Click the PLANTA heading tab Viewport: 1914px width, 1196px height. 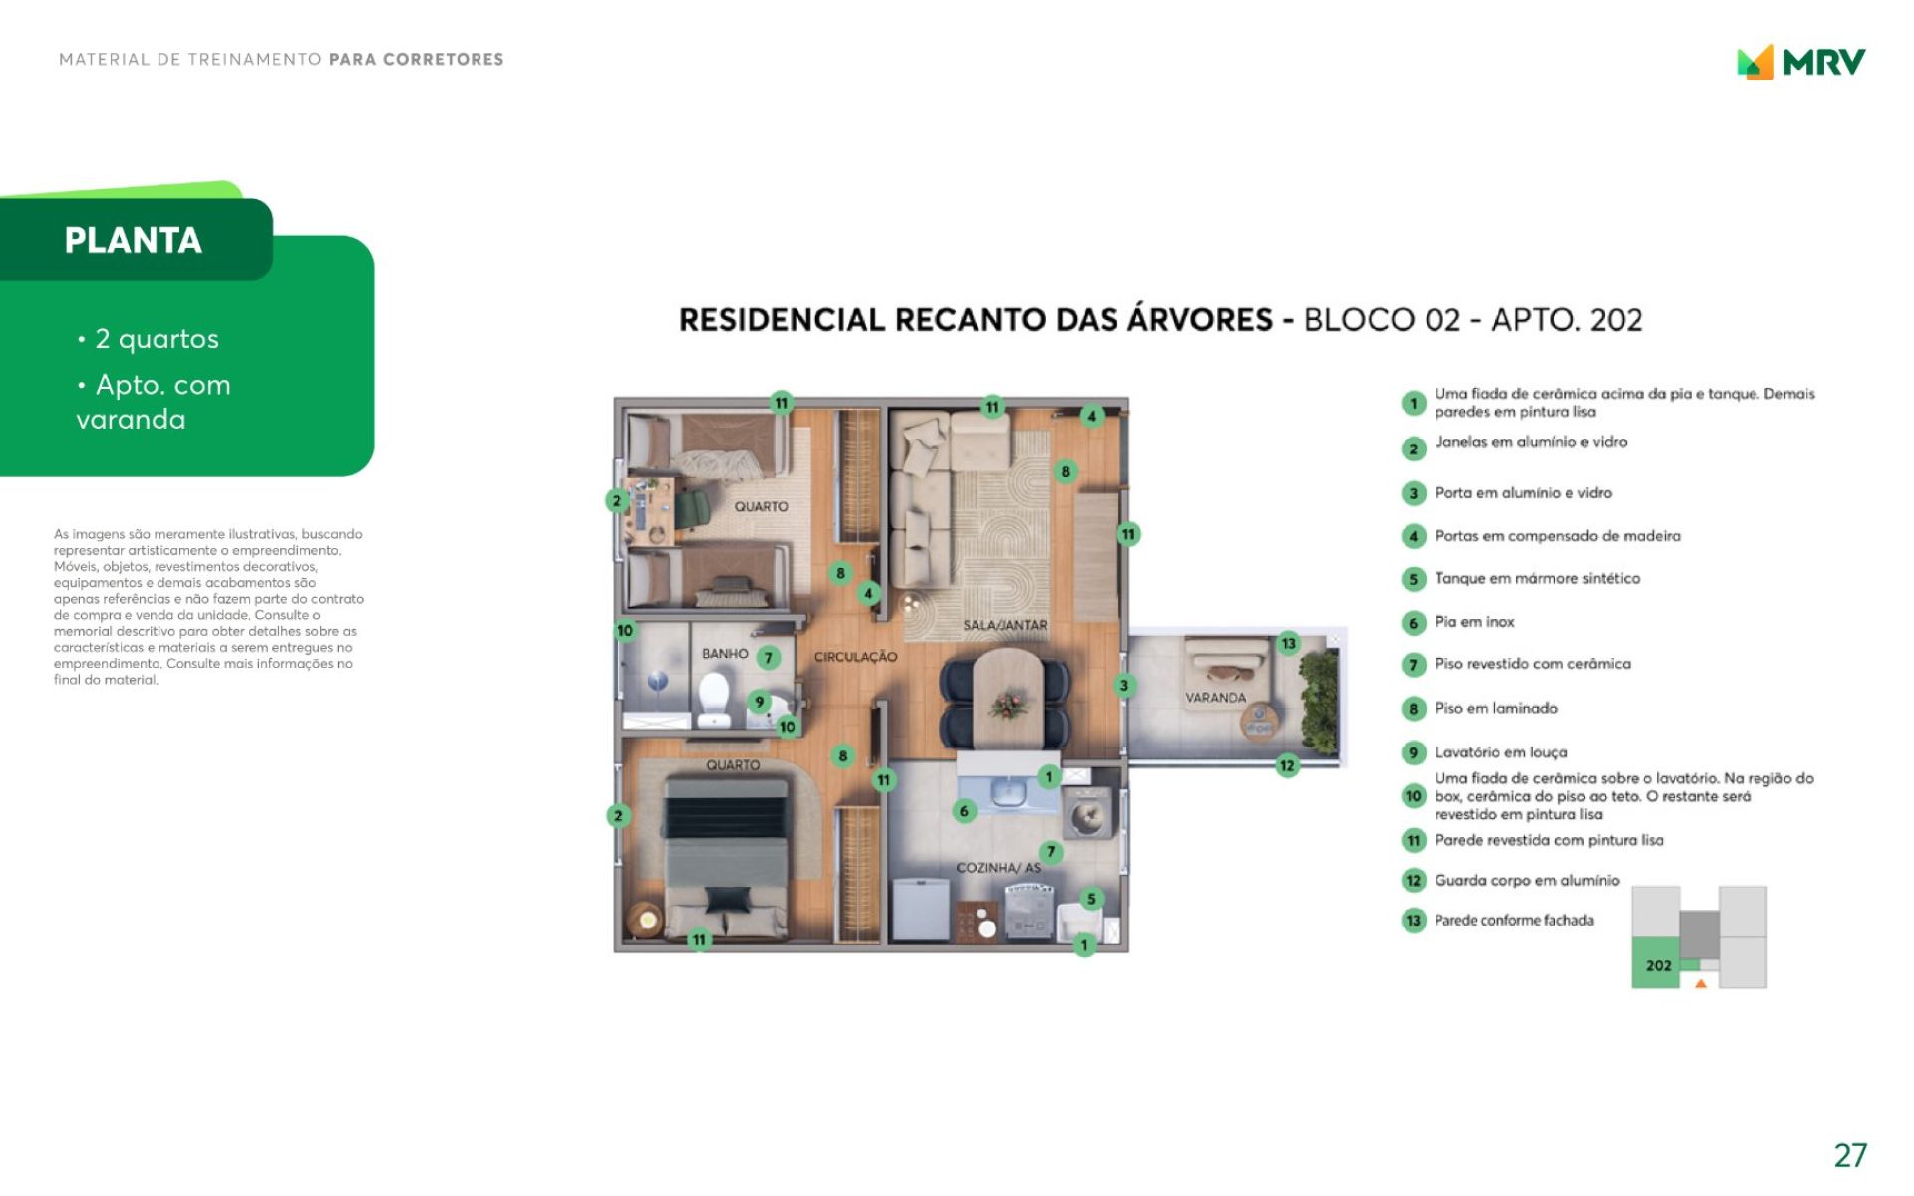[x=134, y=240]
